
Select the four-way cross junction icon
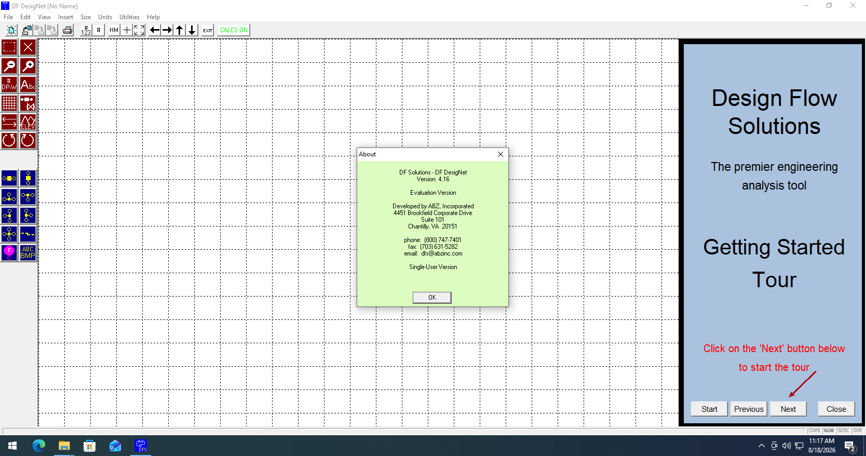[9, 234]
